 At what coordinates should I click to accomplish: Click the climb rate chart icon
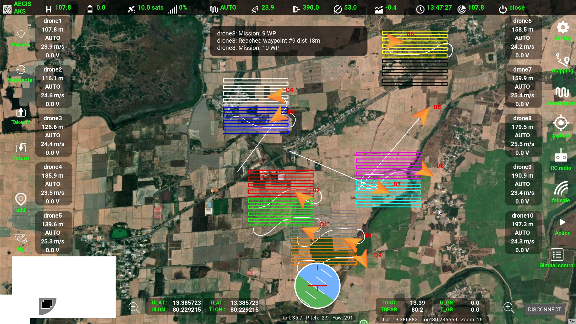pos(379,10)
